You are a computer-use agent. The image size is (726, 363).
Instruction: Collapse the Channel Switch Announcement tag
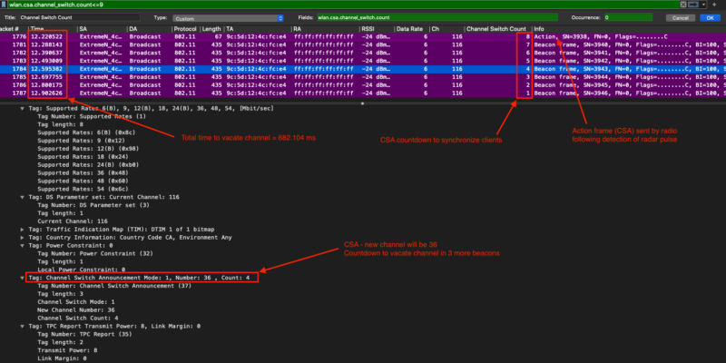(23, 278)
